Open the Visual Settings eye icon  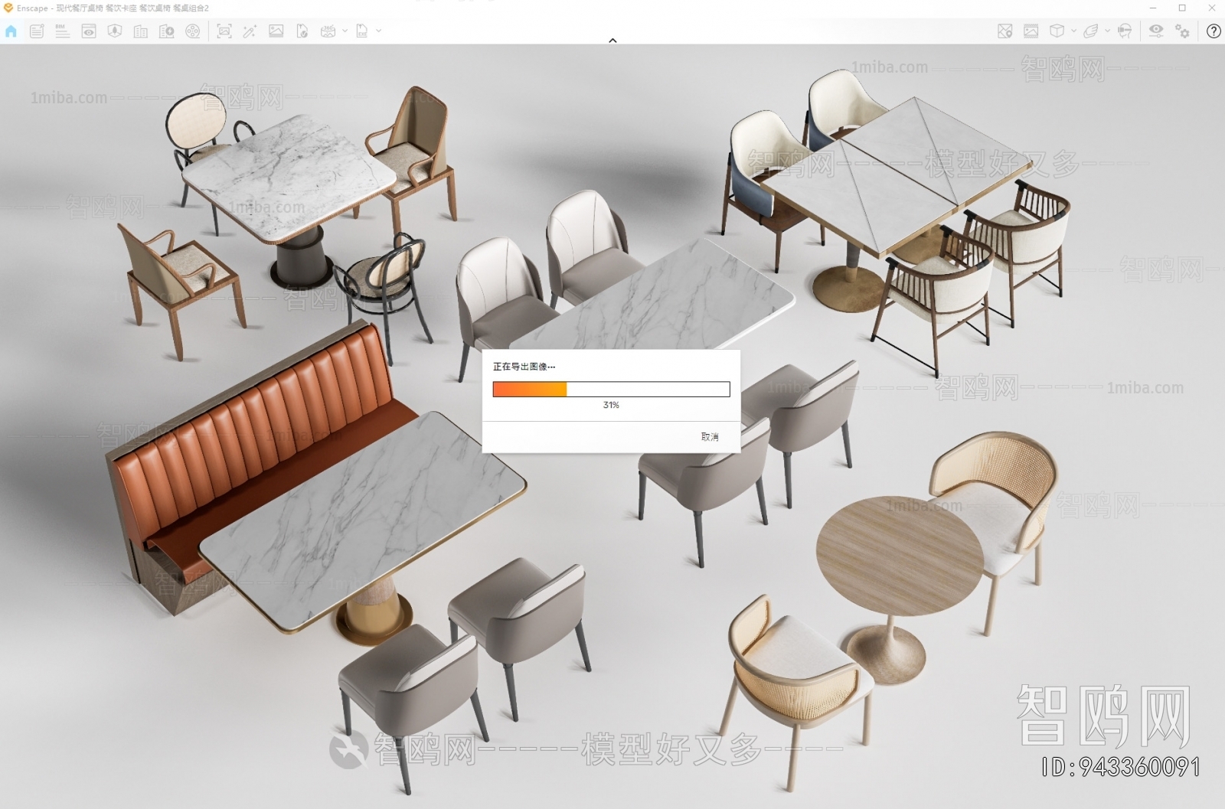point(1156,31)
